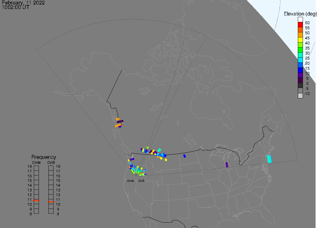Click the red frequency marker on the cvw bar
Screen dimensions: 317x228
(36, 200)
